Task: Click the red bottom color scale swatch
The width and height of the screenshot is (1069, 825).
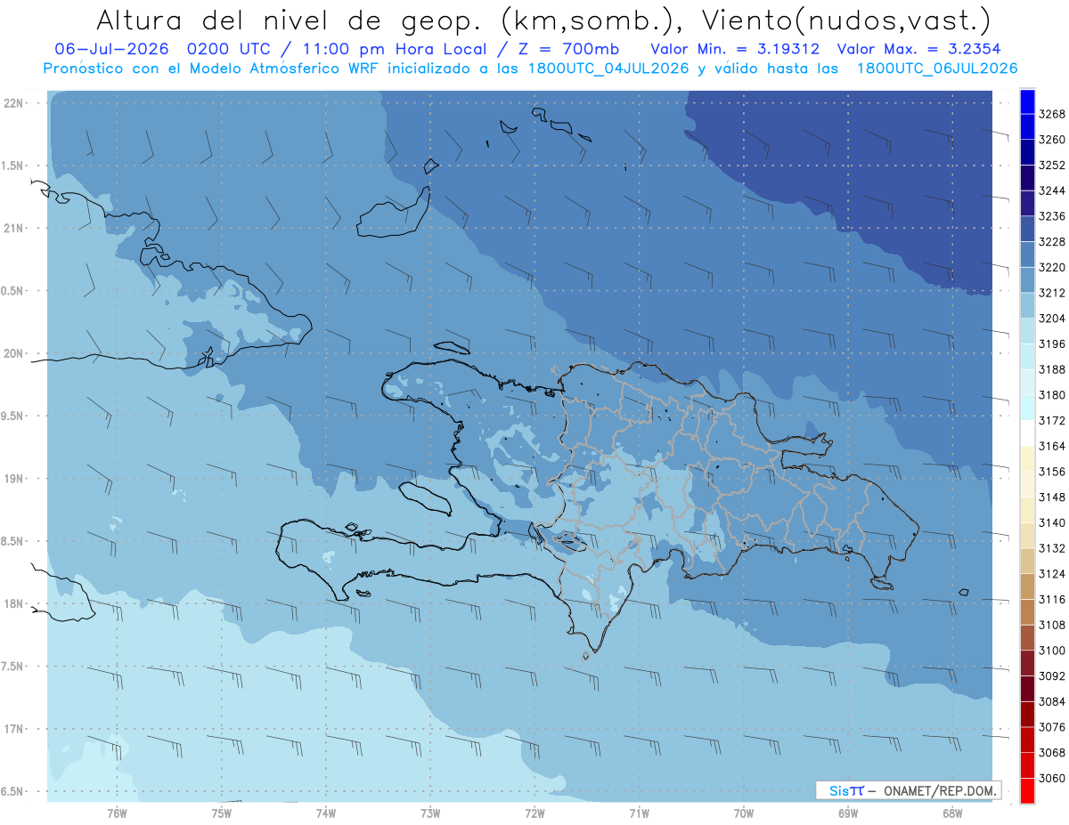Action: coord(1027,790)
